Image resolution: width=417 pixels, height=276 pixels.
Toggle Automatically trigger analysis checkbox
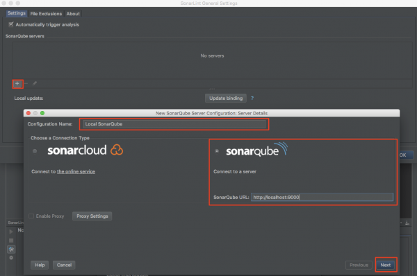pyautogui.click(x=11, y=24)
